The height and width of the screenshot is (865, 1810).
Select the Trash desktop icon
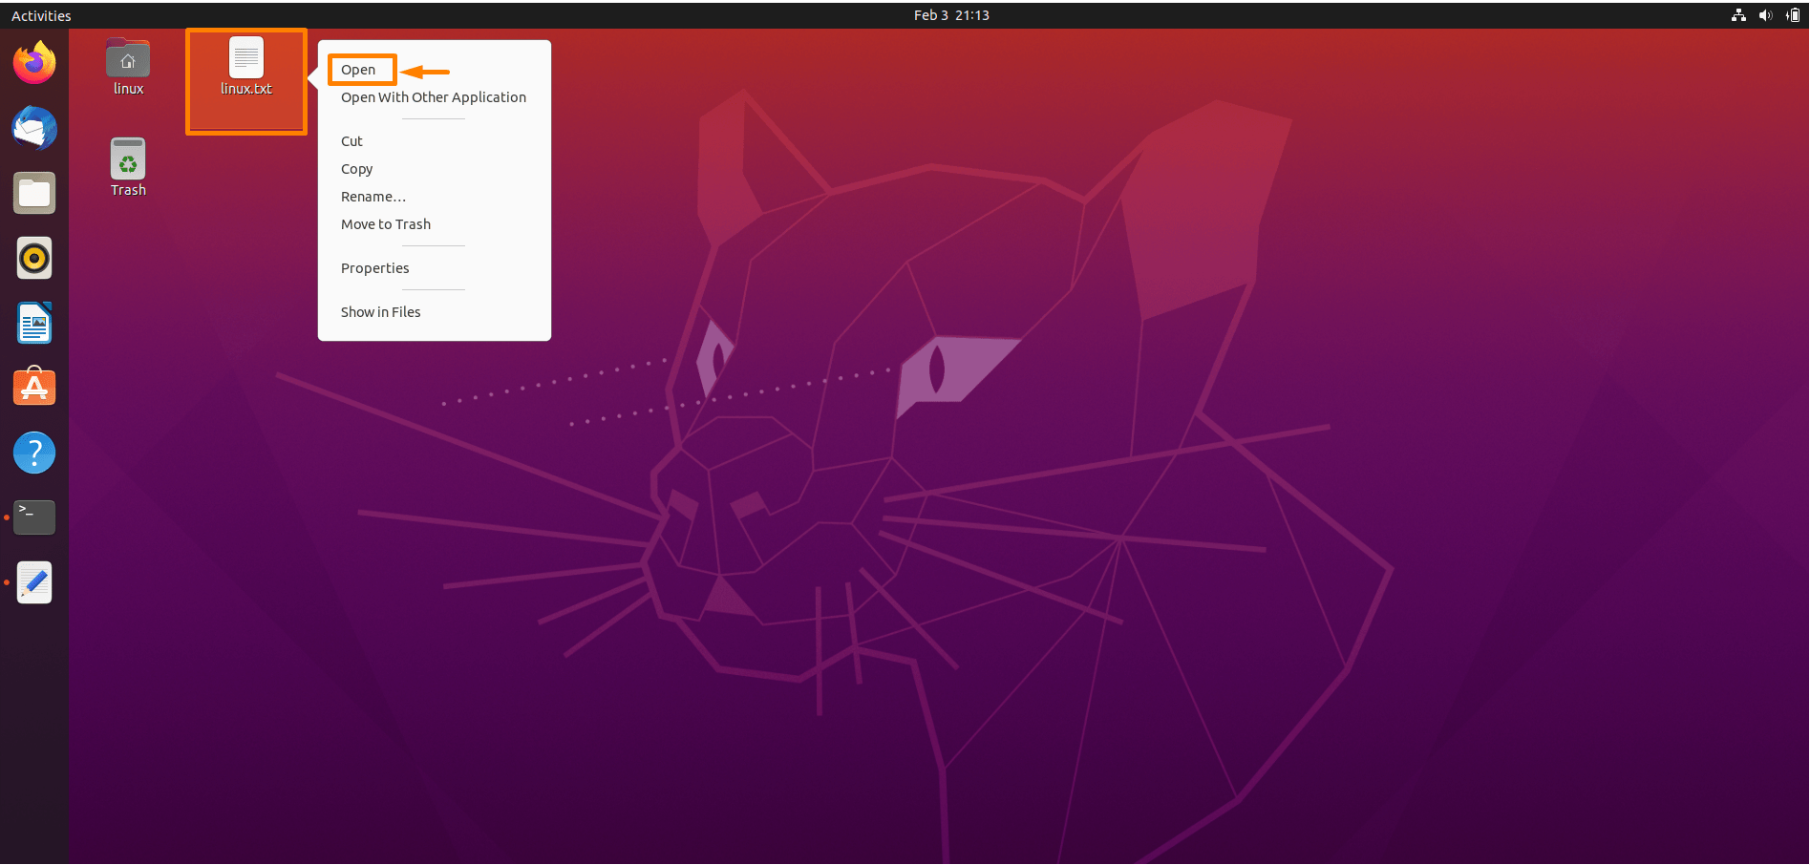[x=128, y=168]
